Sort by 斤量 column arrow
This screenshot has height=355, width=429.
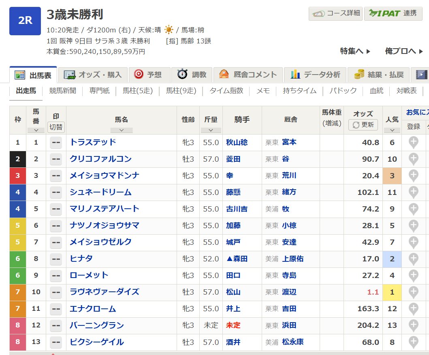211,130
